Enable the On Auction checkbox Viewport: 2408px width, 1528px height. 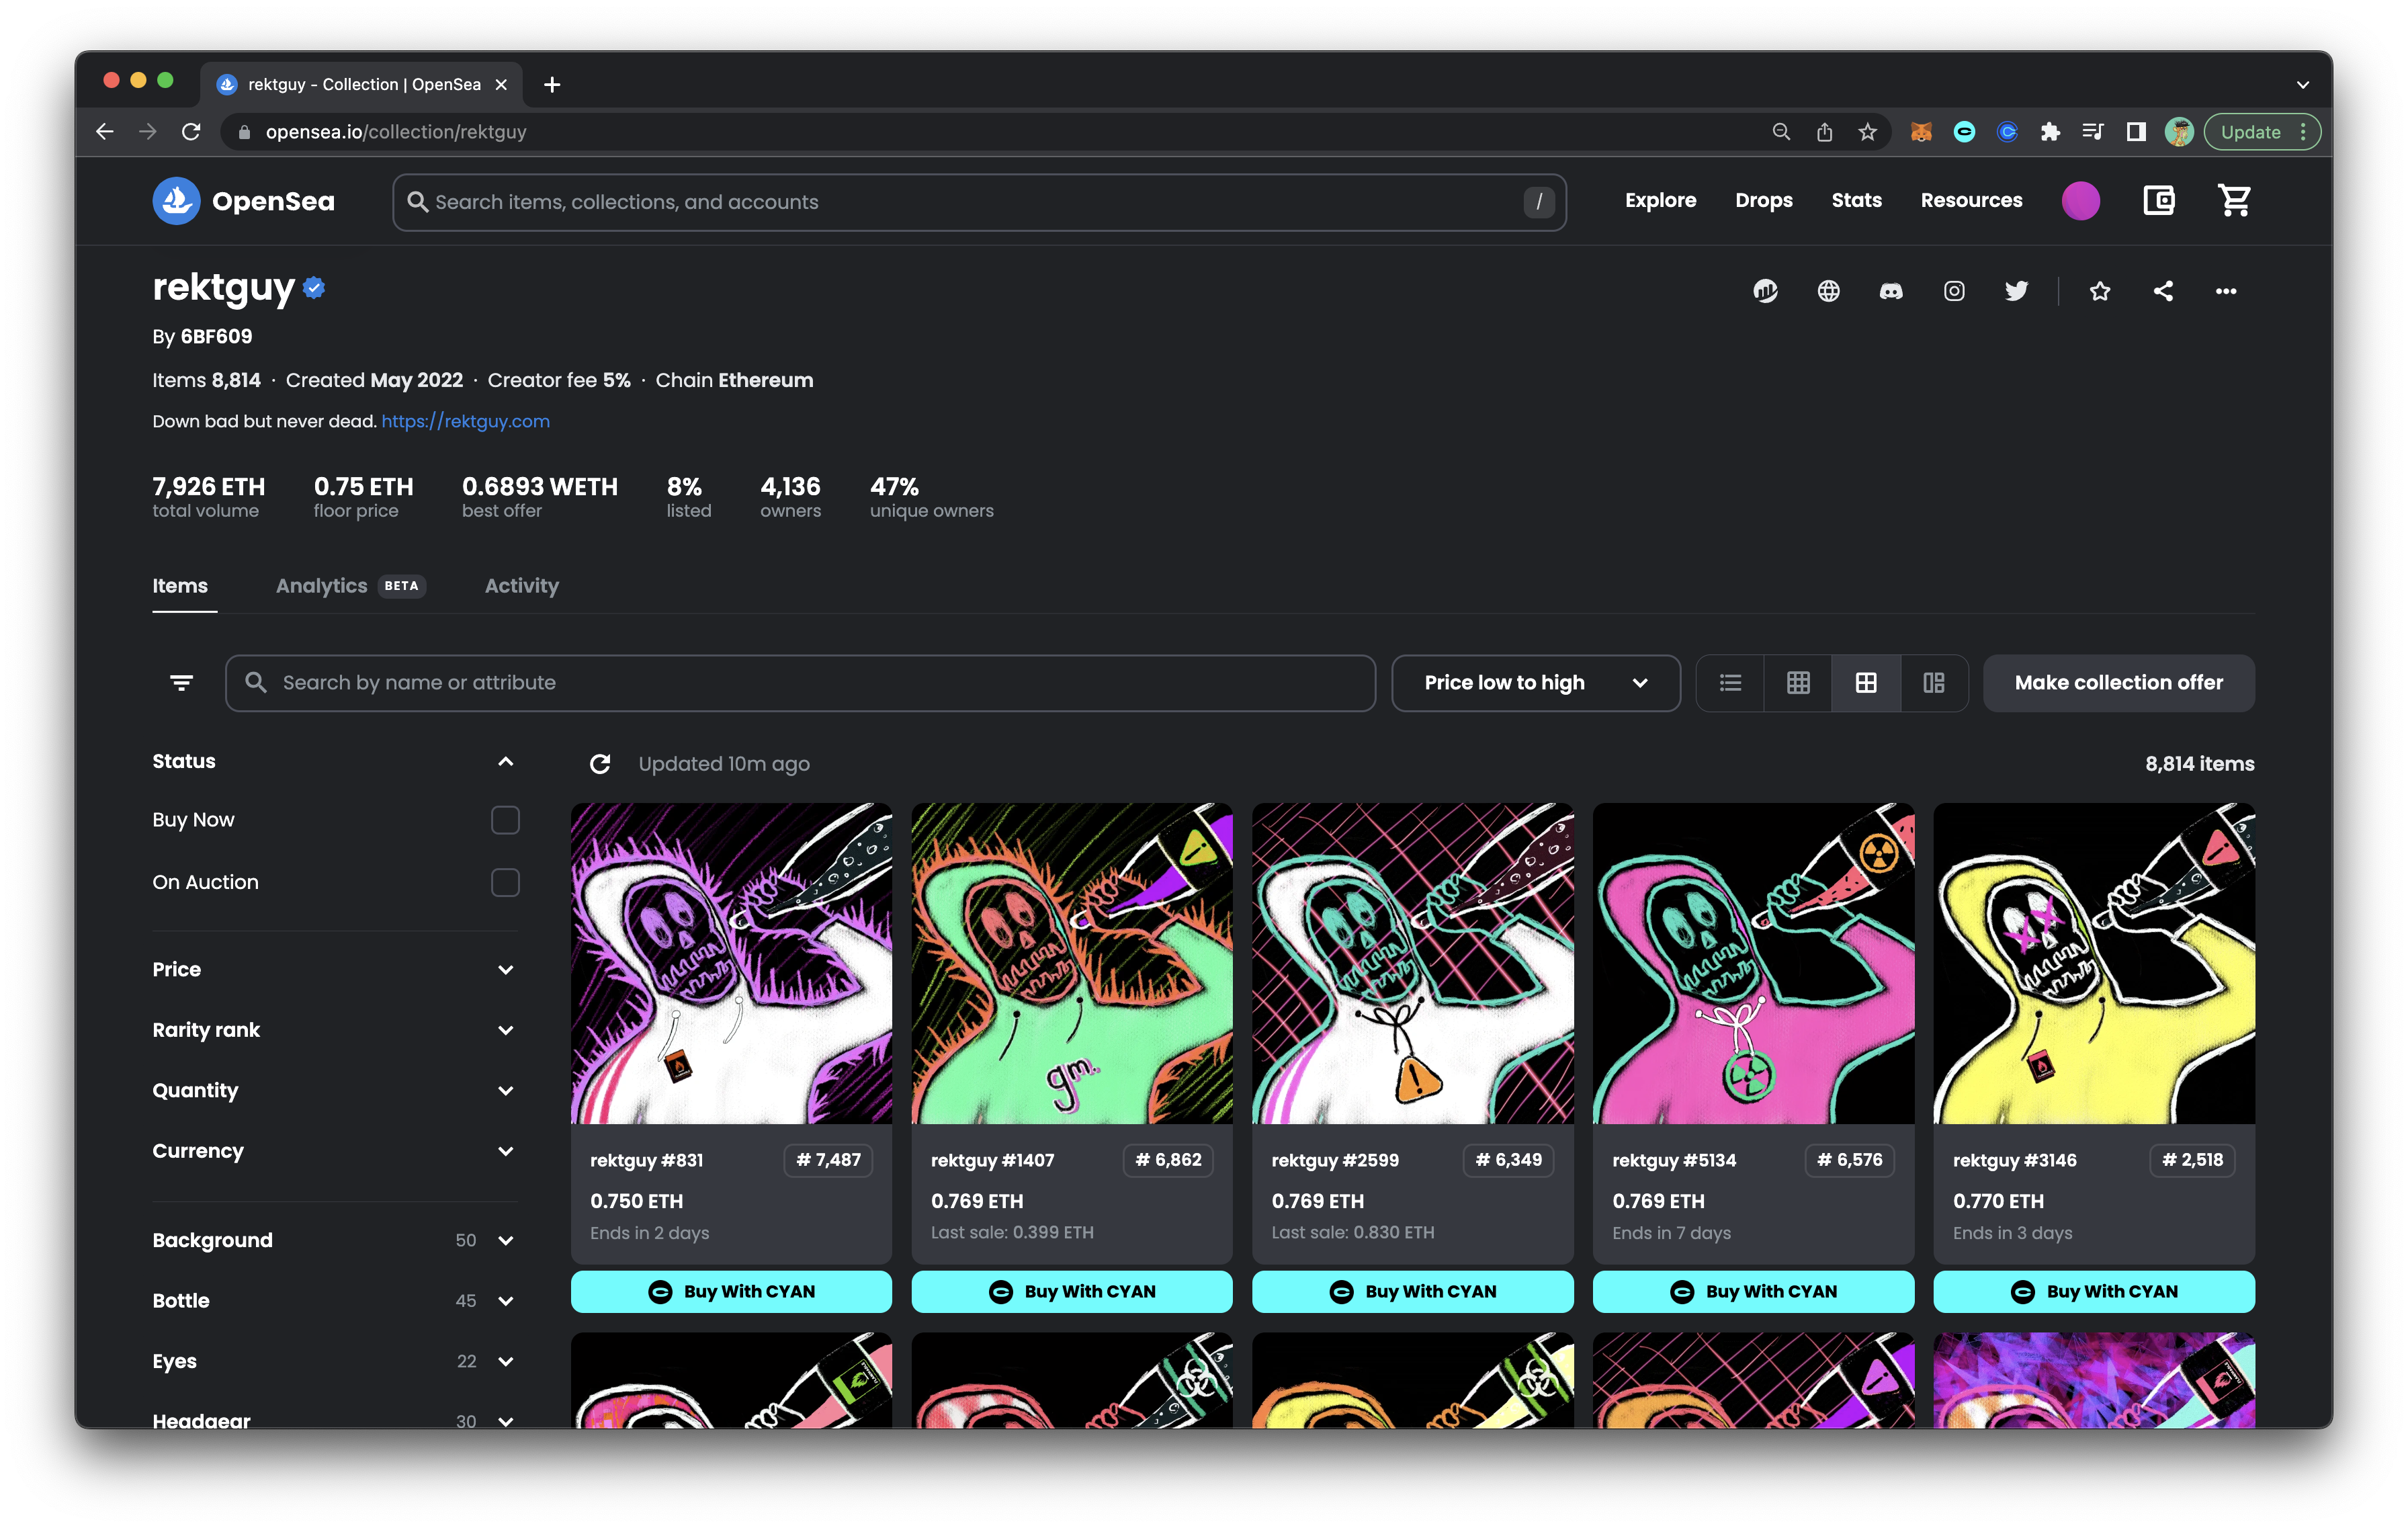(x=505, y=883)
